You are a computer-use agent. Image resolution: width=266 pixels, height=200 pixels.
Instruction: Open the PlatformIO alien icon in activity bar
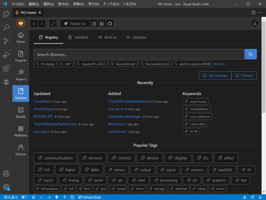6,82
